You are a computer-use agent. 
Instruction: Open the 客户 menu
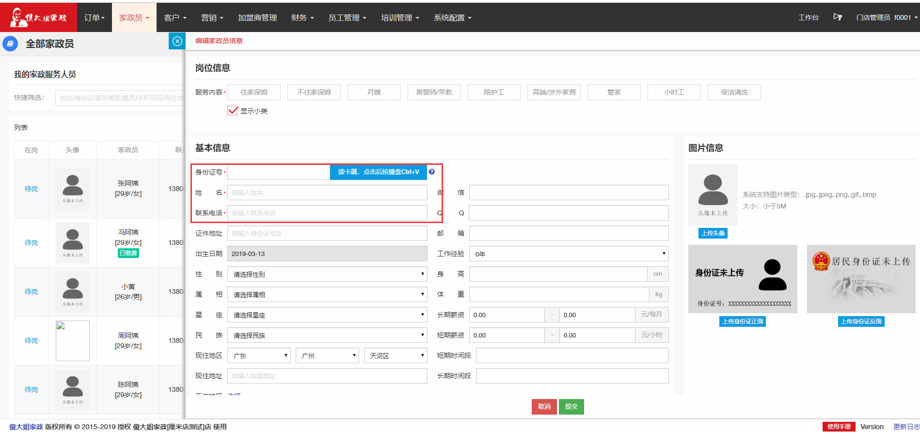click(175, 17)
